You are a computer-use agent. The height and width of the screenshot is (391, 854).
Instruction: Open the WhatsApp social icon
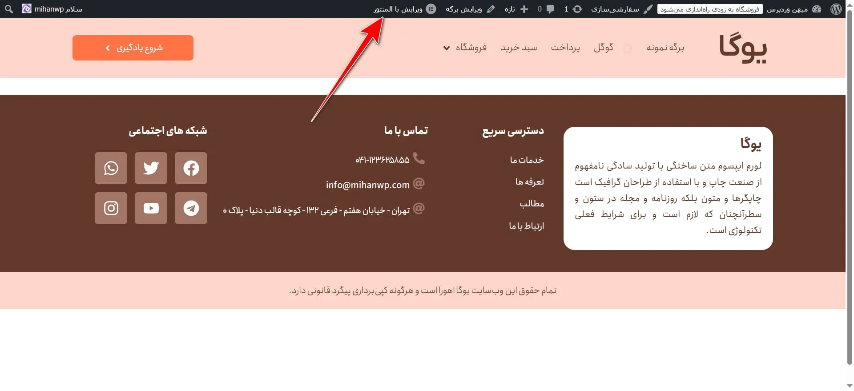[x=111, y=168]
